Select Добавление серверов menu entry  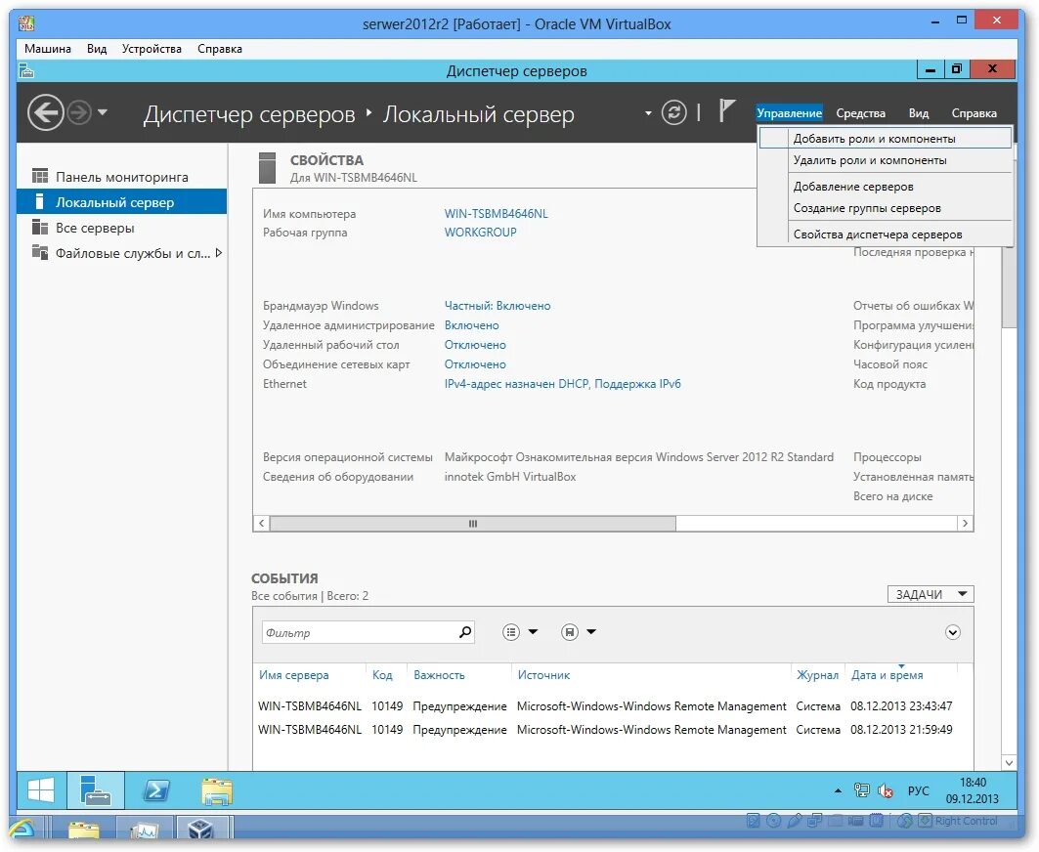coord(886,187)
